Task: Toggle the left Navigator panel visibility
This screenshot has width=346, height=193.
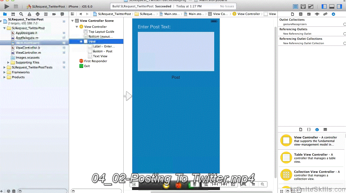Action: [x=324, y=7]
